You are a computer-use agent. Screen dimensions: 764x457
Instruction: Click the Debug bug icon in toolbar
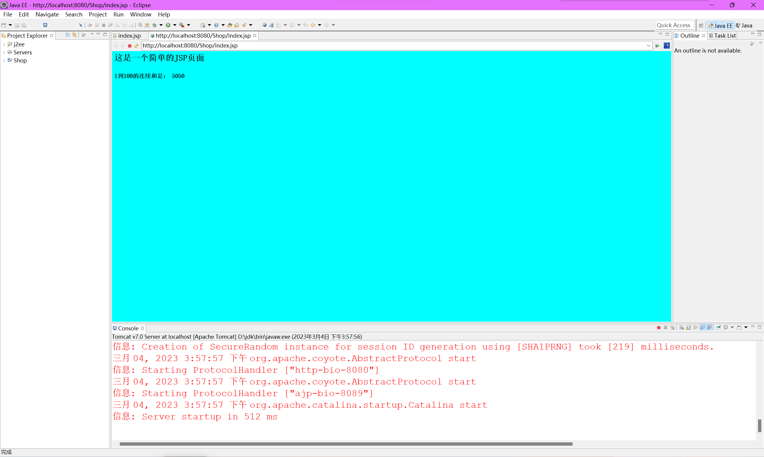155,25
